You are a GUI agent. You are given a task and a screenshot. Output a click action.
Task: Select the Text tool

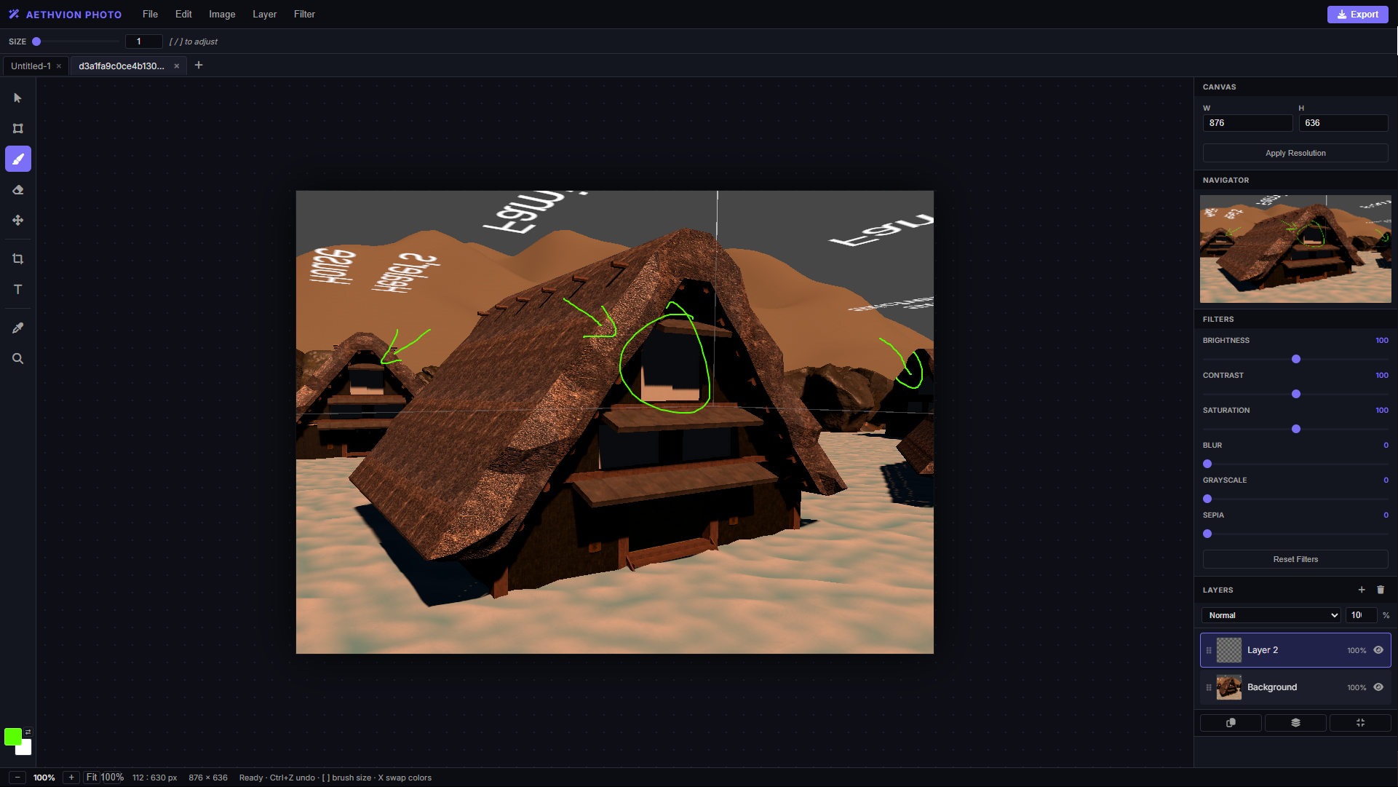[17, 289]
